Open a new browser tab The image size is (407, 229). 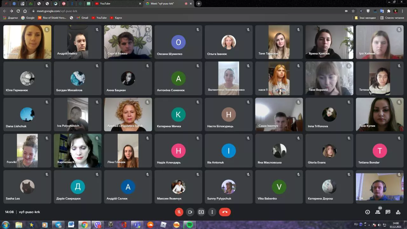coord(199,3)
